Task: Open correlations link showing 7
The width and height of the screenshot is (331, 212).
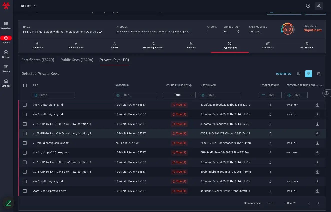Action: [270, 143]
